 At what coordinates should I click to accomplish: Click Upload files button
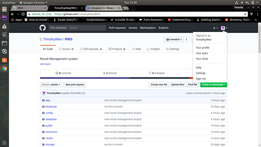pos(178,85)
